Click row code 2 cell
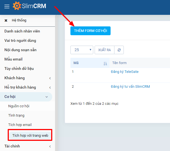Image resolution: width=170 pixels, height=151 pixels. (x=73, y=87)
